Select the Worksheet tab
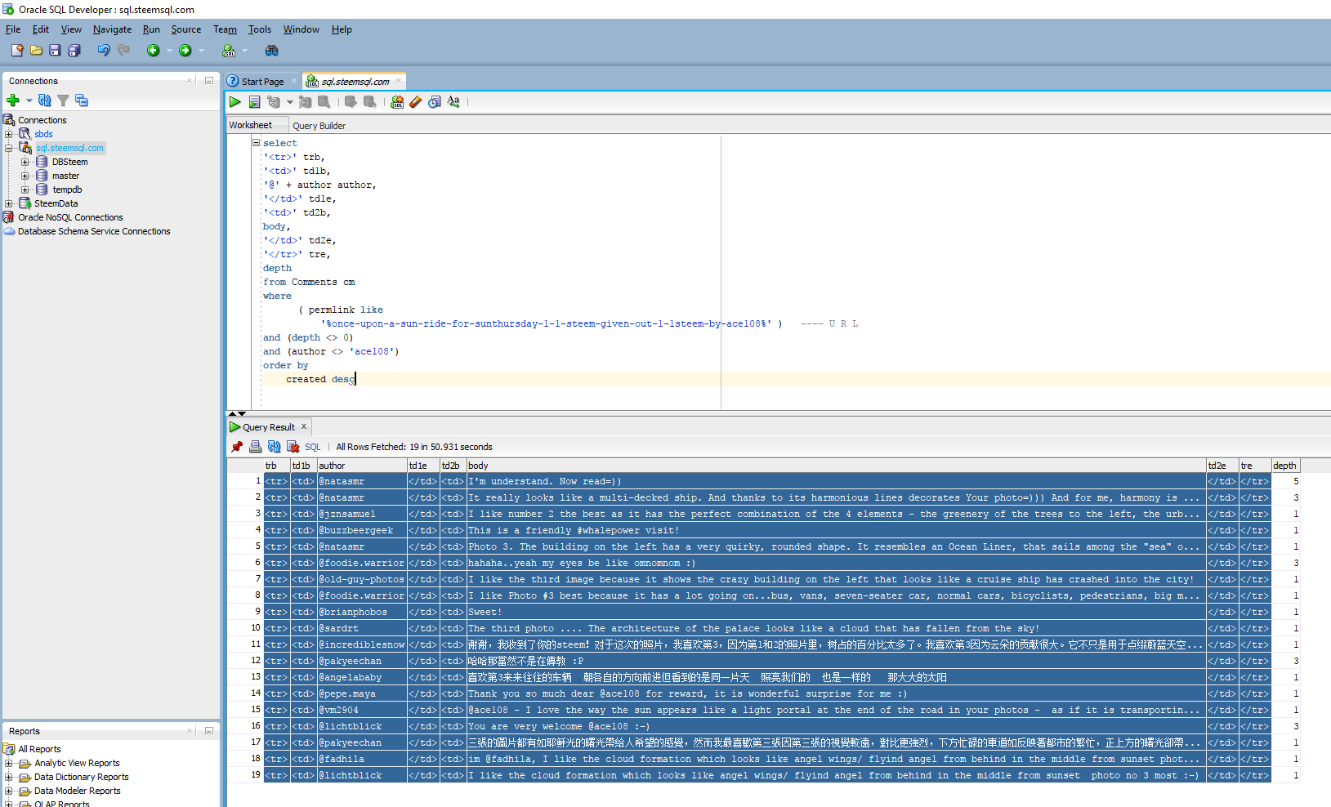 [x=251, y=125]
